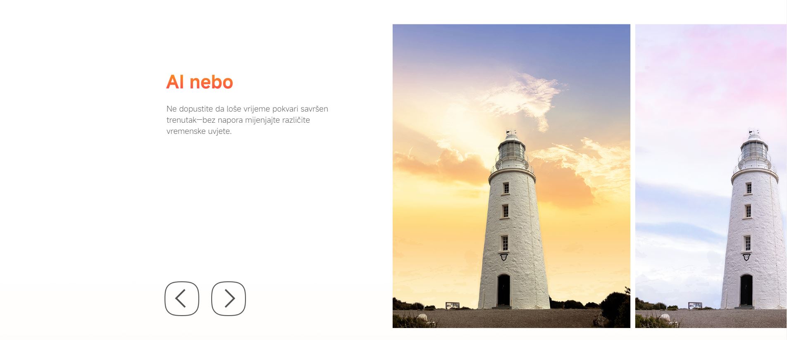787x340 pixels.
Task: Click the lighthouse door in sunset image
Action: pyautogui.click(x=503, y=290)
